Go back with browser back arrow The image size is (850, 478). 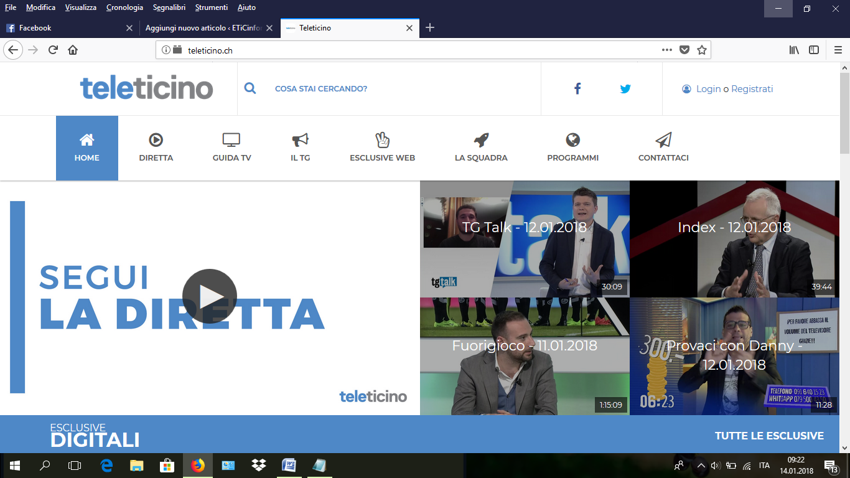13,50
